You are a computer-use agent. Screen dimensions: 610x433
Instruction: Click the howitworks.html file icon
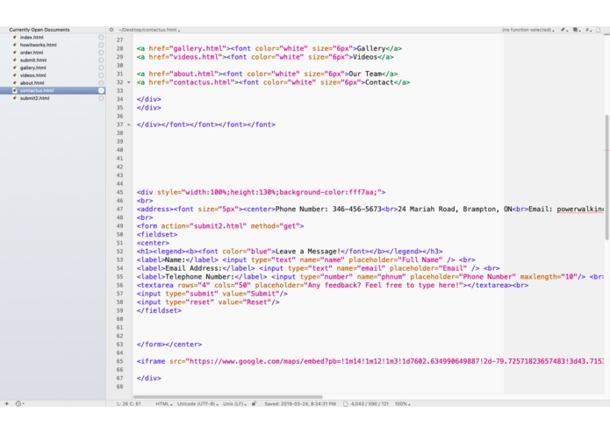click(x=15, y=45)
